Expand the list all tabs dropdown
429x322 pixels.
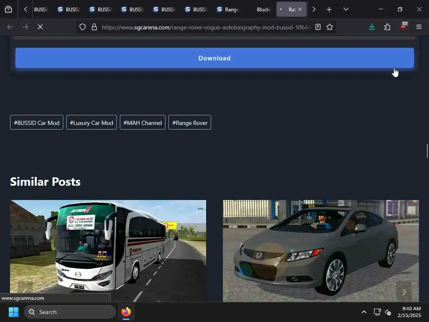point(346,9)
